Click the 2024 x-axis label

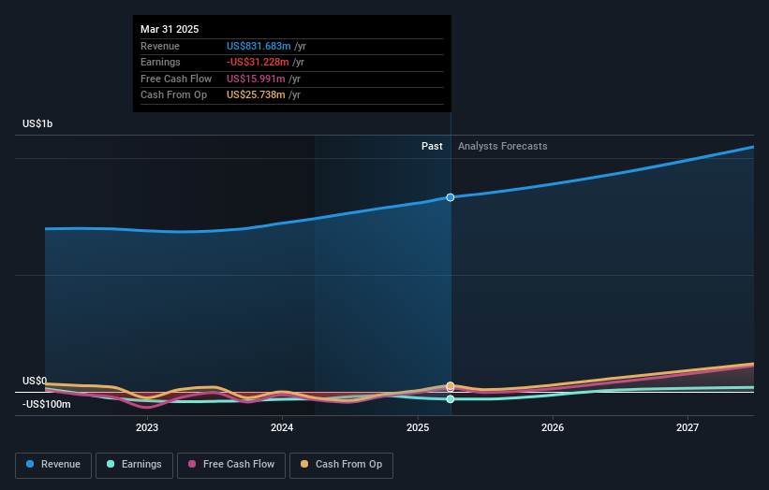pos(282,427)
